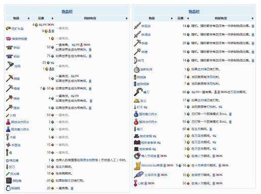Click the 3DS tag beside the Valentine ring name
Image resolution: width=261 pixels, height=194 pixels.
(x=164, y=156)
